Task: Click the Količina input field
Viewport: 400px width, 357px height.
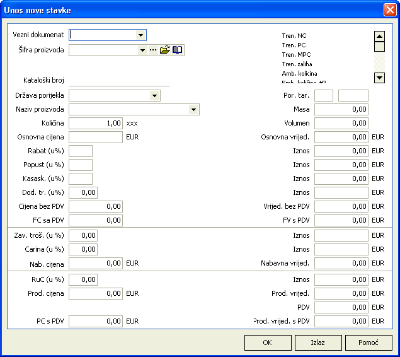Action: pos(96,124)
